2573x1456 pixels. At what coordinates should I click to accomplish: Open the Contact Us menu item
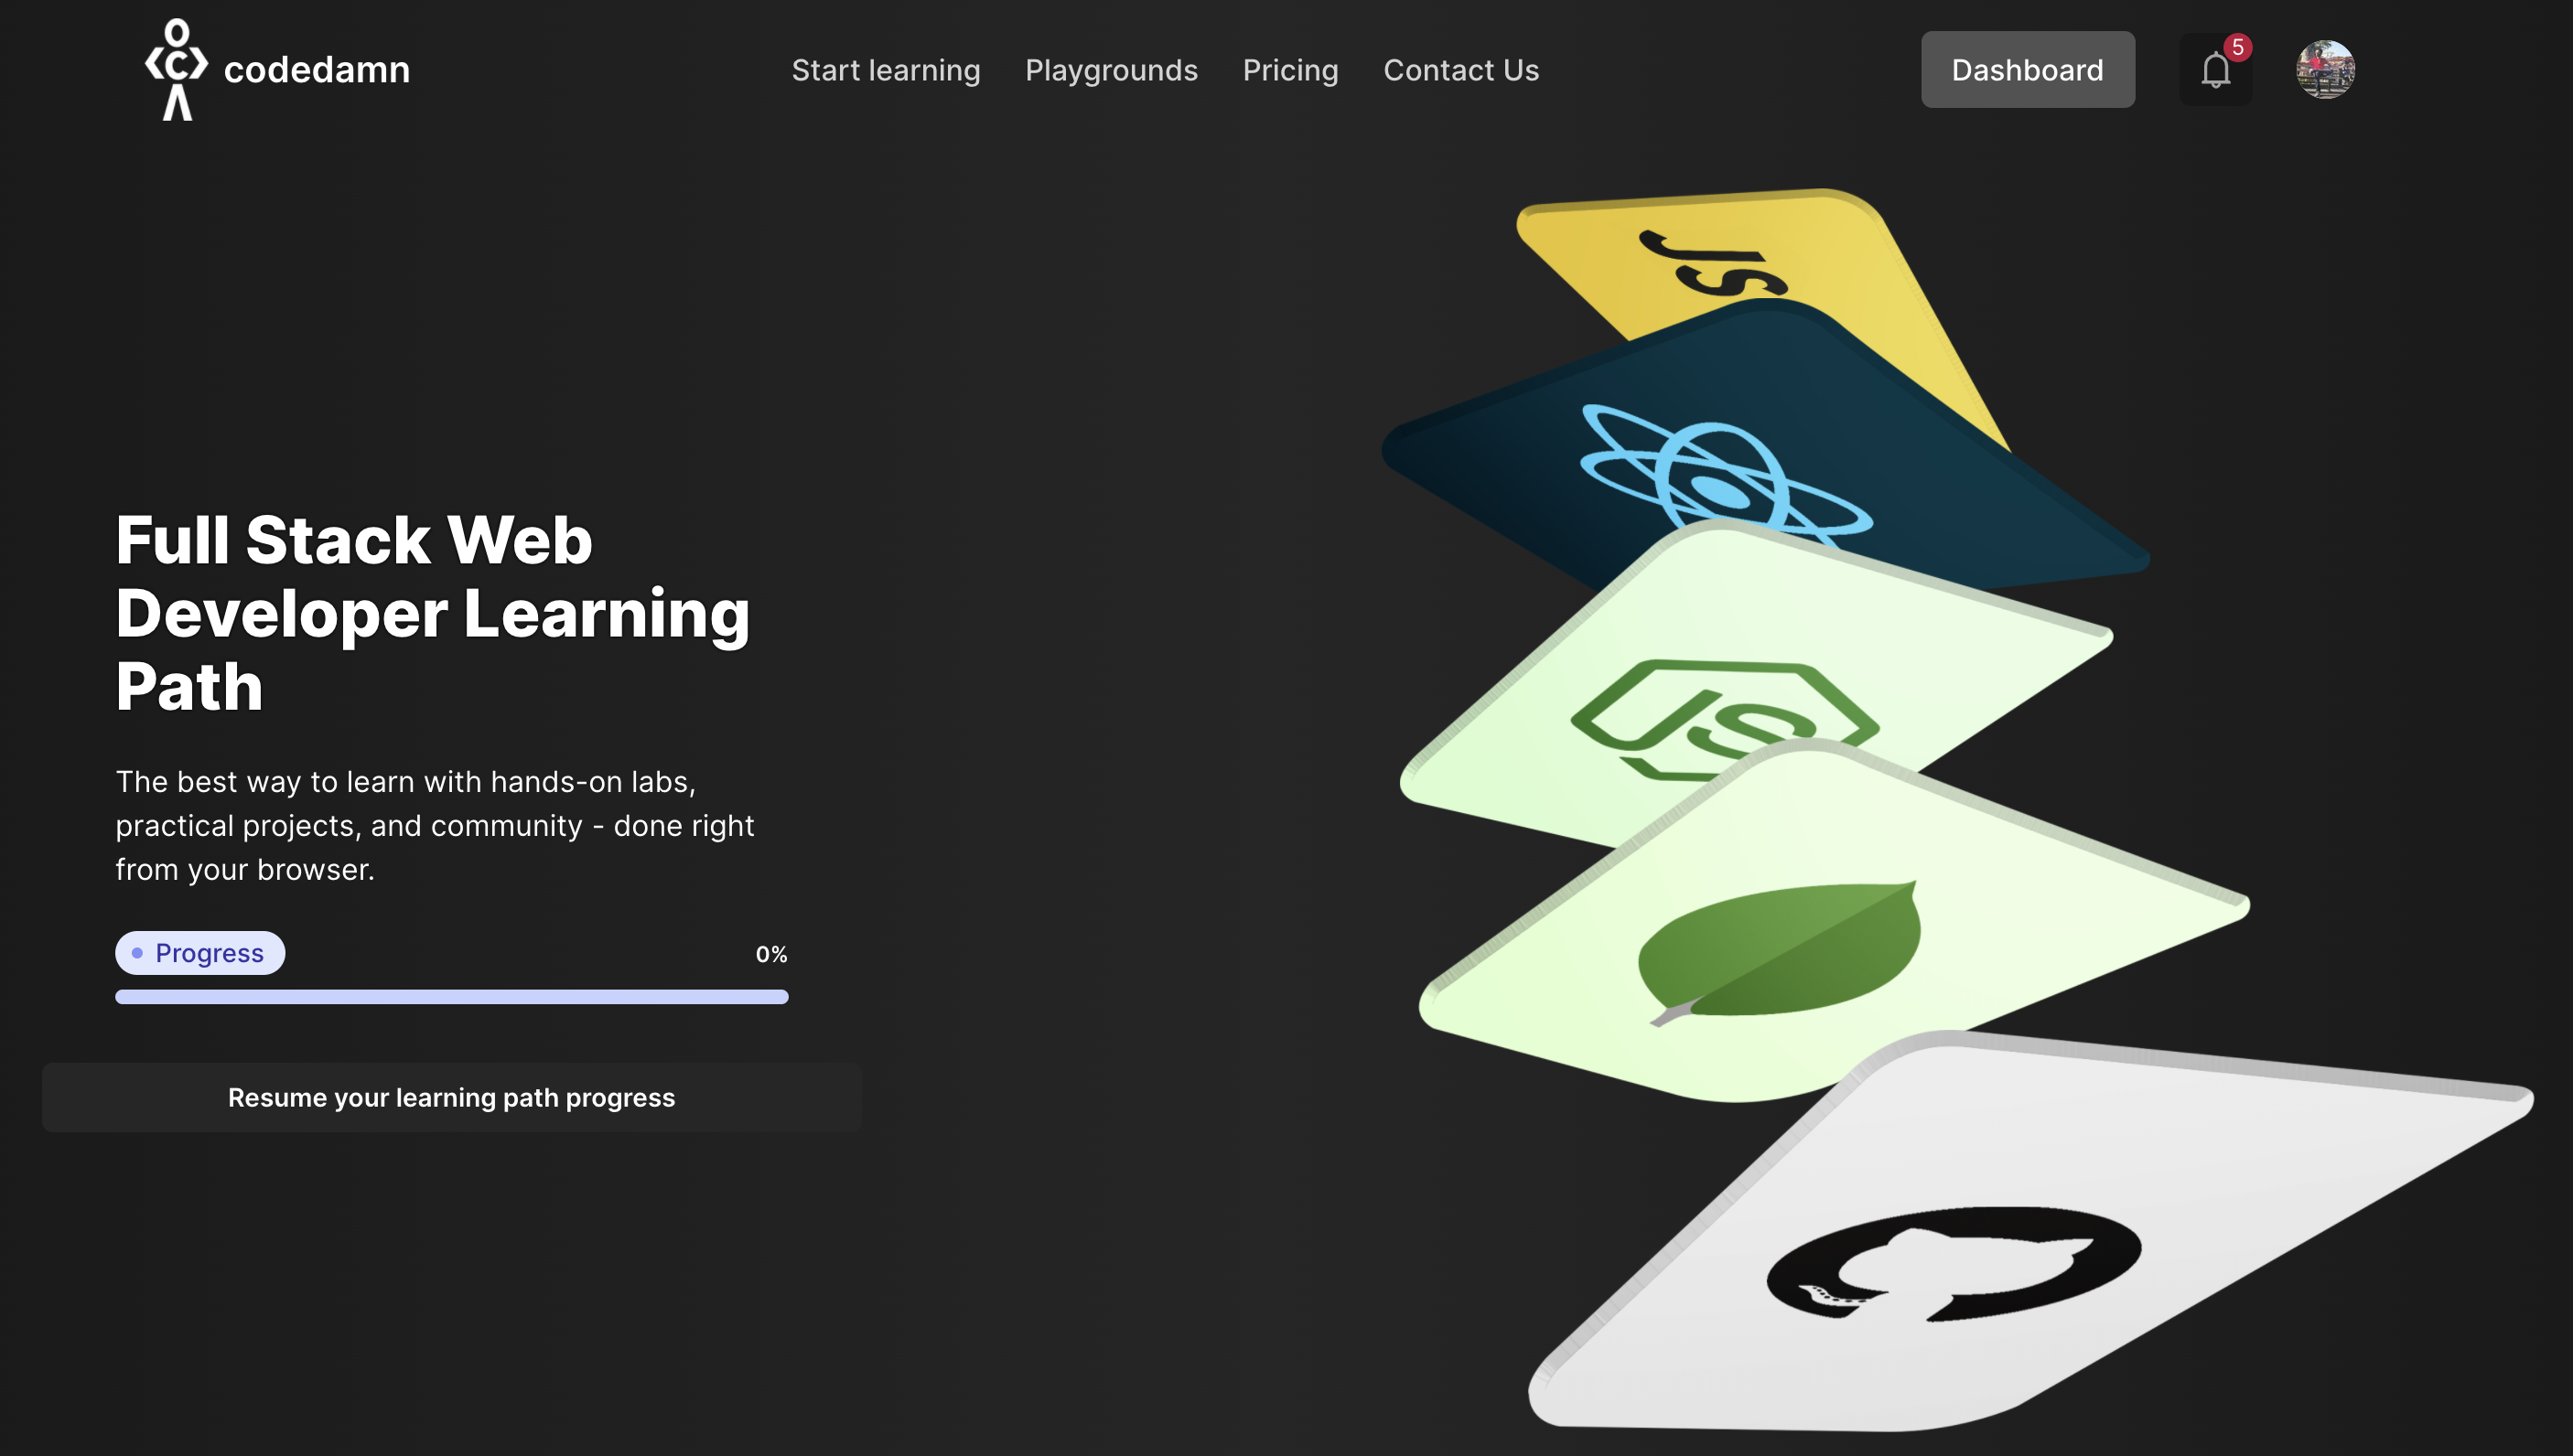click(x=1459, y=69)
